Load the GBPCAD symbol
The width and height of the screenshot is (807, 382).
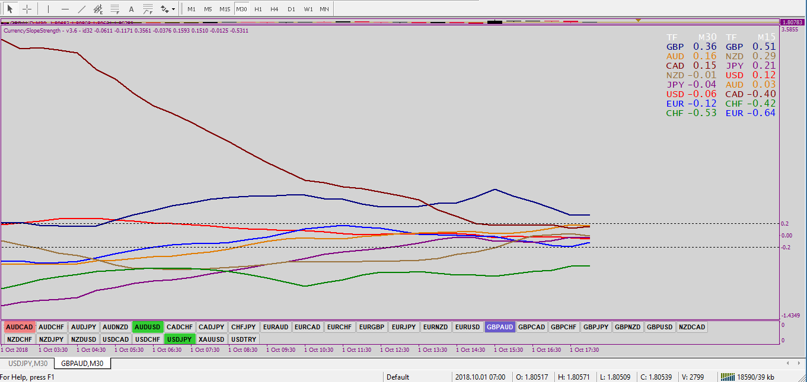(532, 327)
